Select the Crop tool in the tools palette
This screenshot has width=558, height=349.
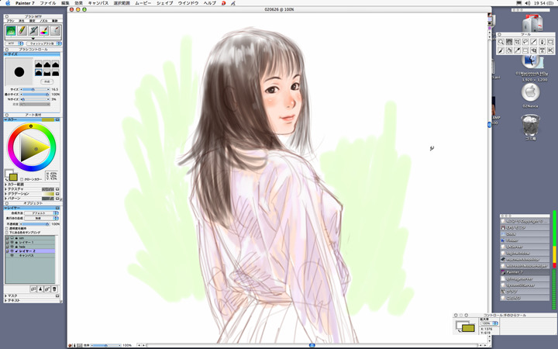pos(517,42)
